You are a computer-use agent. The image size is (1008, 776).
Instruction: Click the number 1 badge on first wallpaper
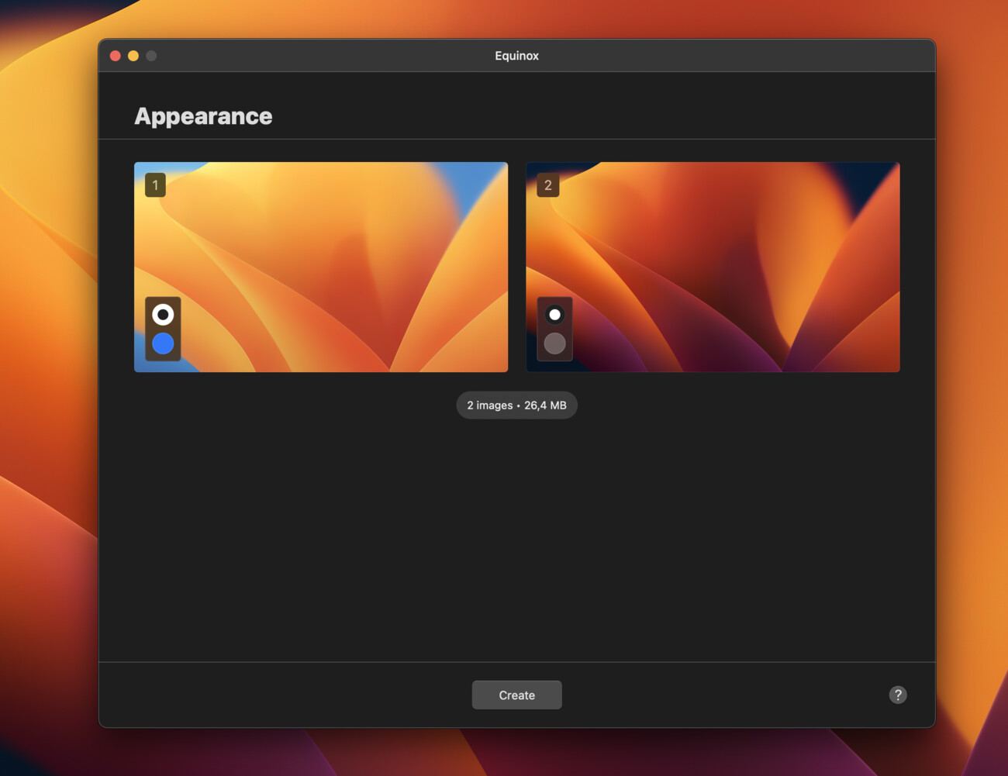click(154, 185)
